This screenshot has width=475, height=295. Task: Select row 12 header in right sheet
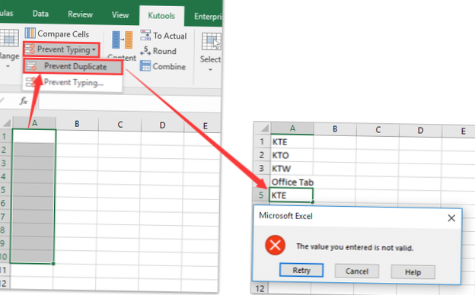260,289
